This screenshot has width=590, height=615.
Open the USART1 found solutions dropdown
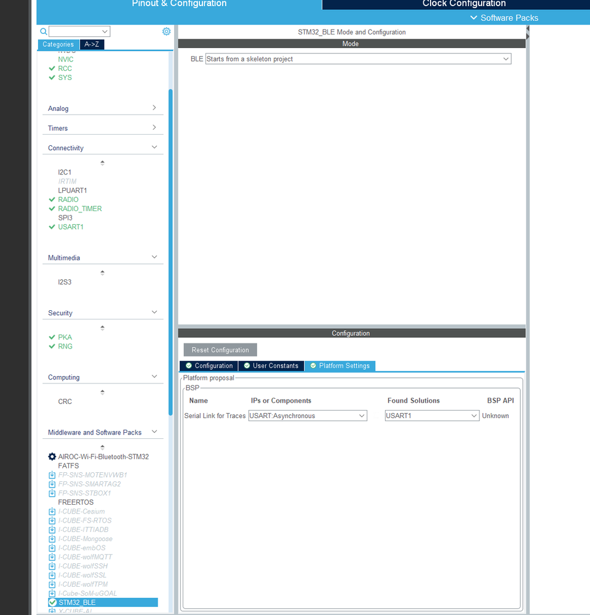pos(432,416)
